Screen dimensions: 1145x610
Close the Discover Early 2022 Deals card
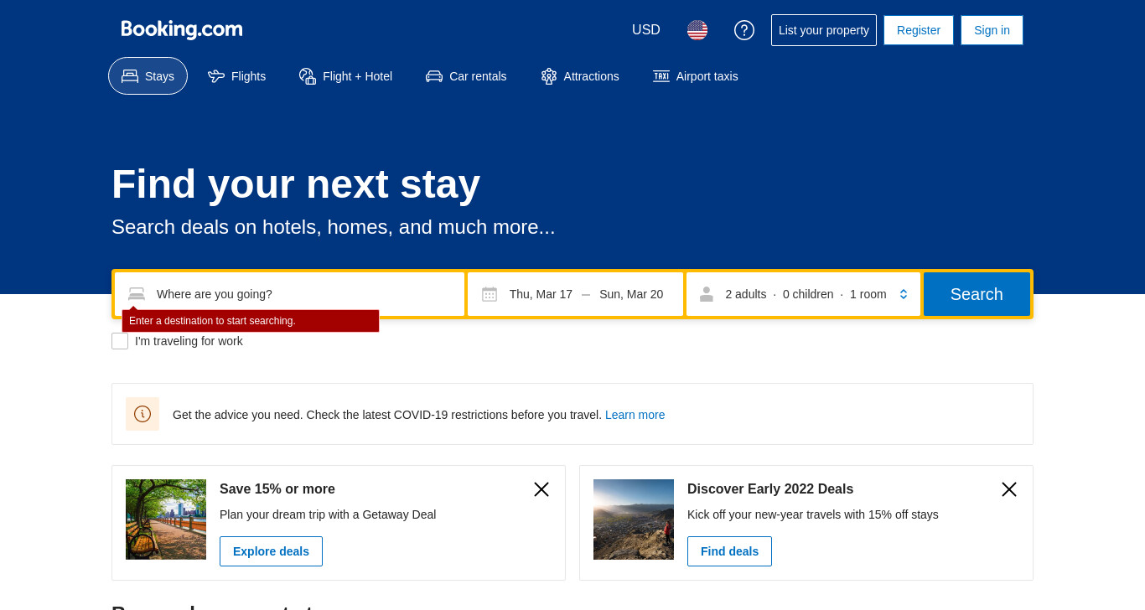tap(1009, 489)
